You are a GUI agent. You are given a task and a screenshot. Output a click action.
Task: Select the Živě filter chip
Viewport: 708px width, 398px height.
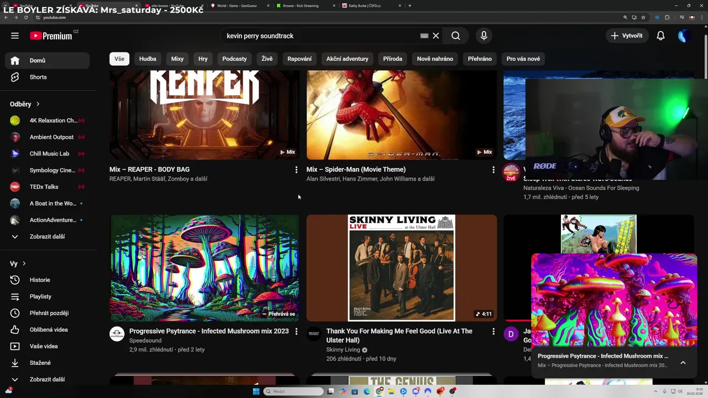(267, 59)
